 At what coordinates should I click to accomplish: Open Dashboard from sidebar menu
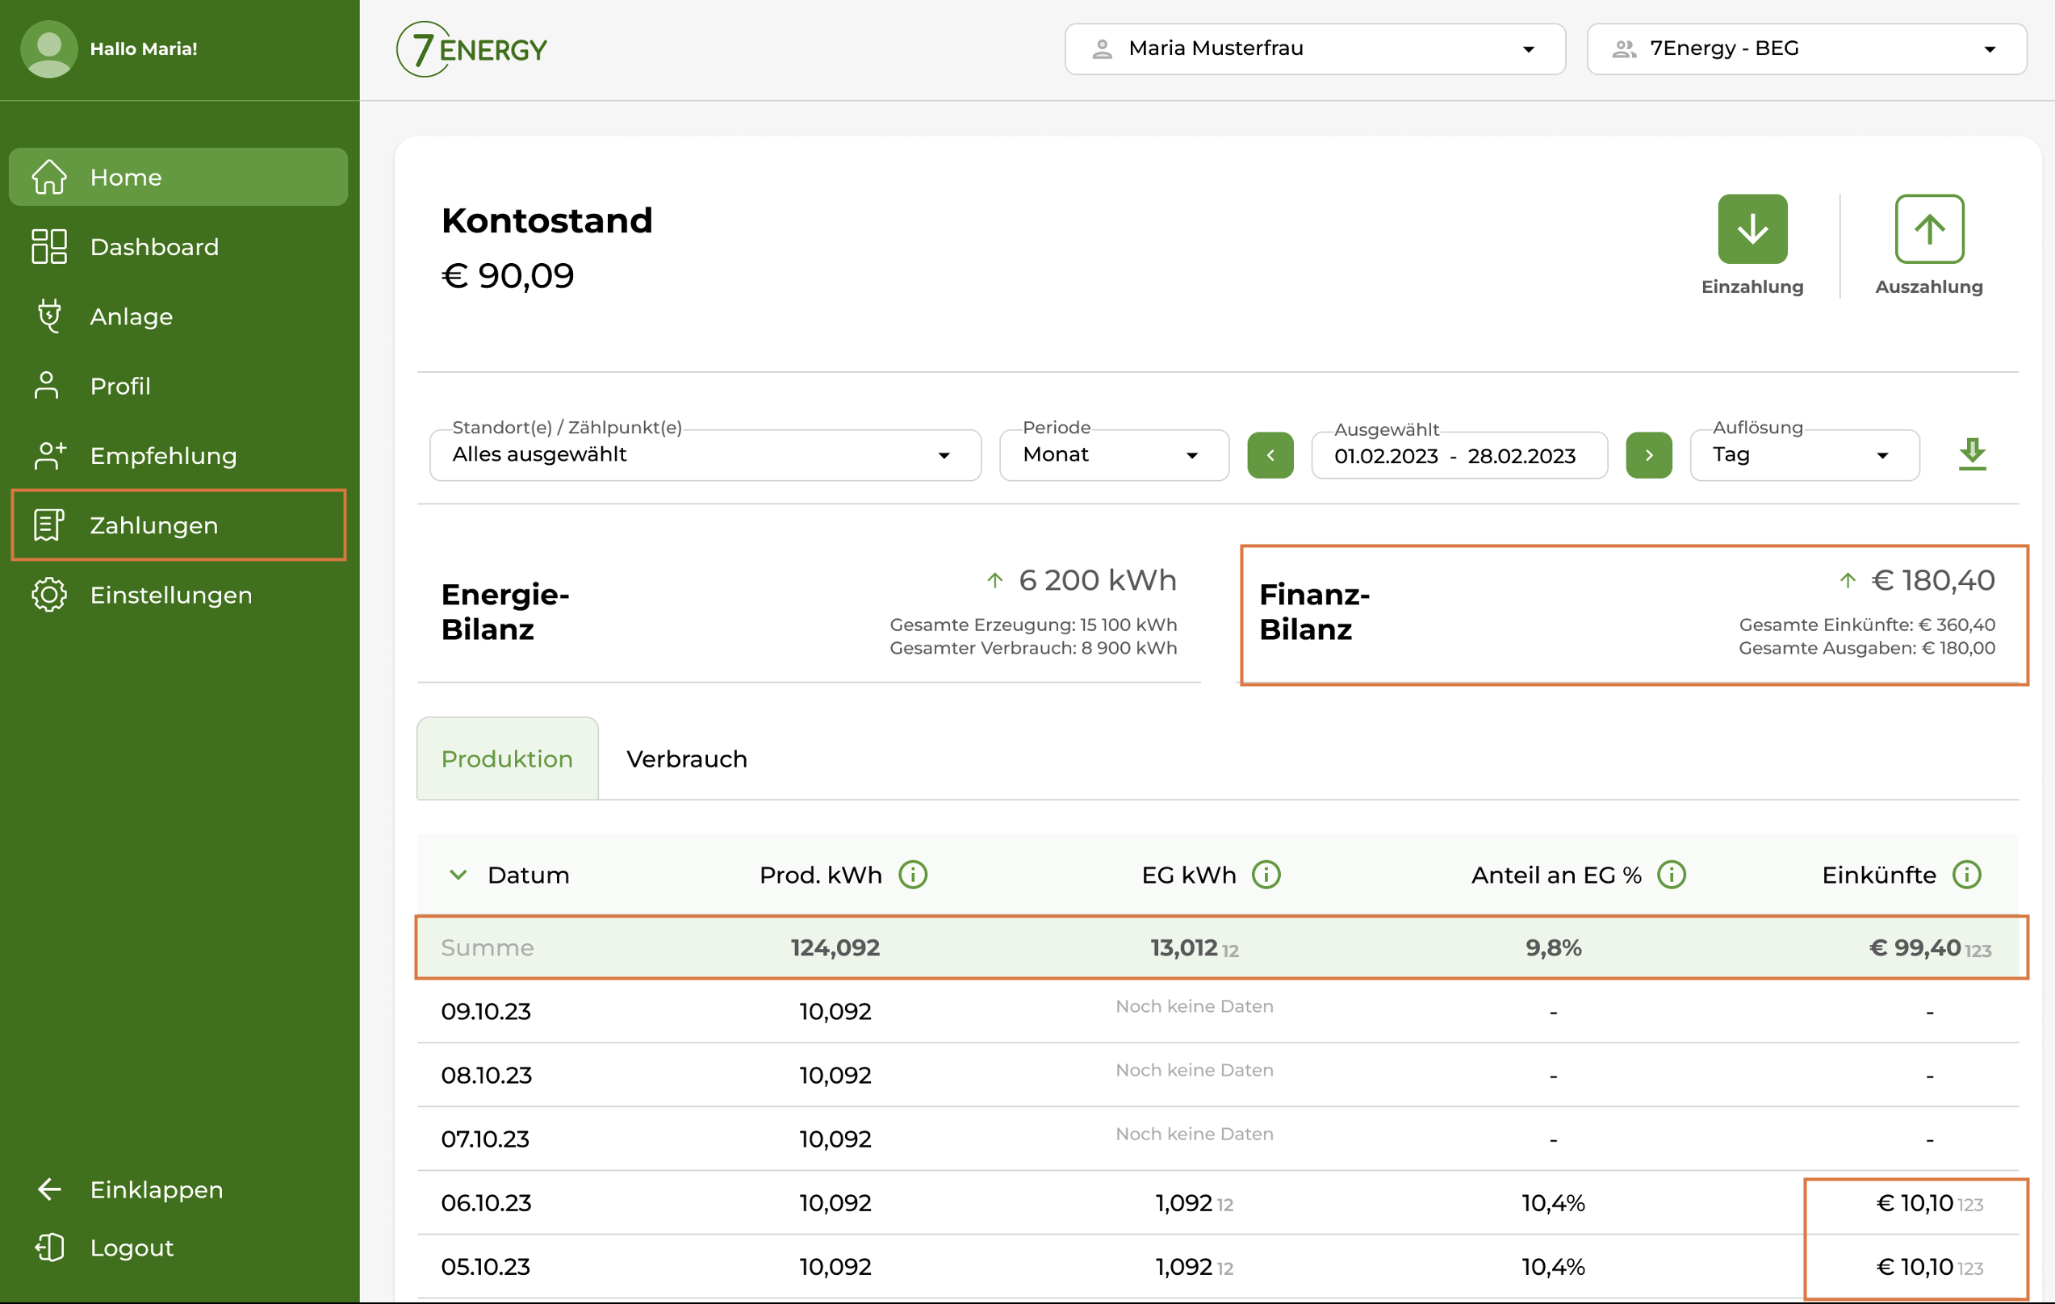point(153,247)
